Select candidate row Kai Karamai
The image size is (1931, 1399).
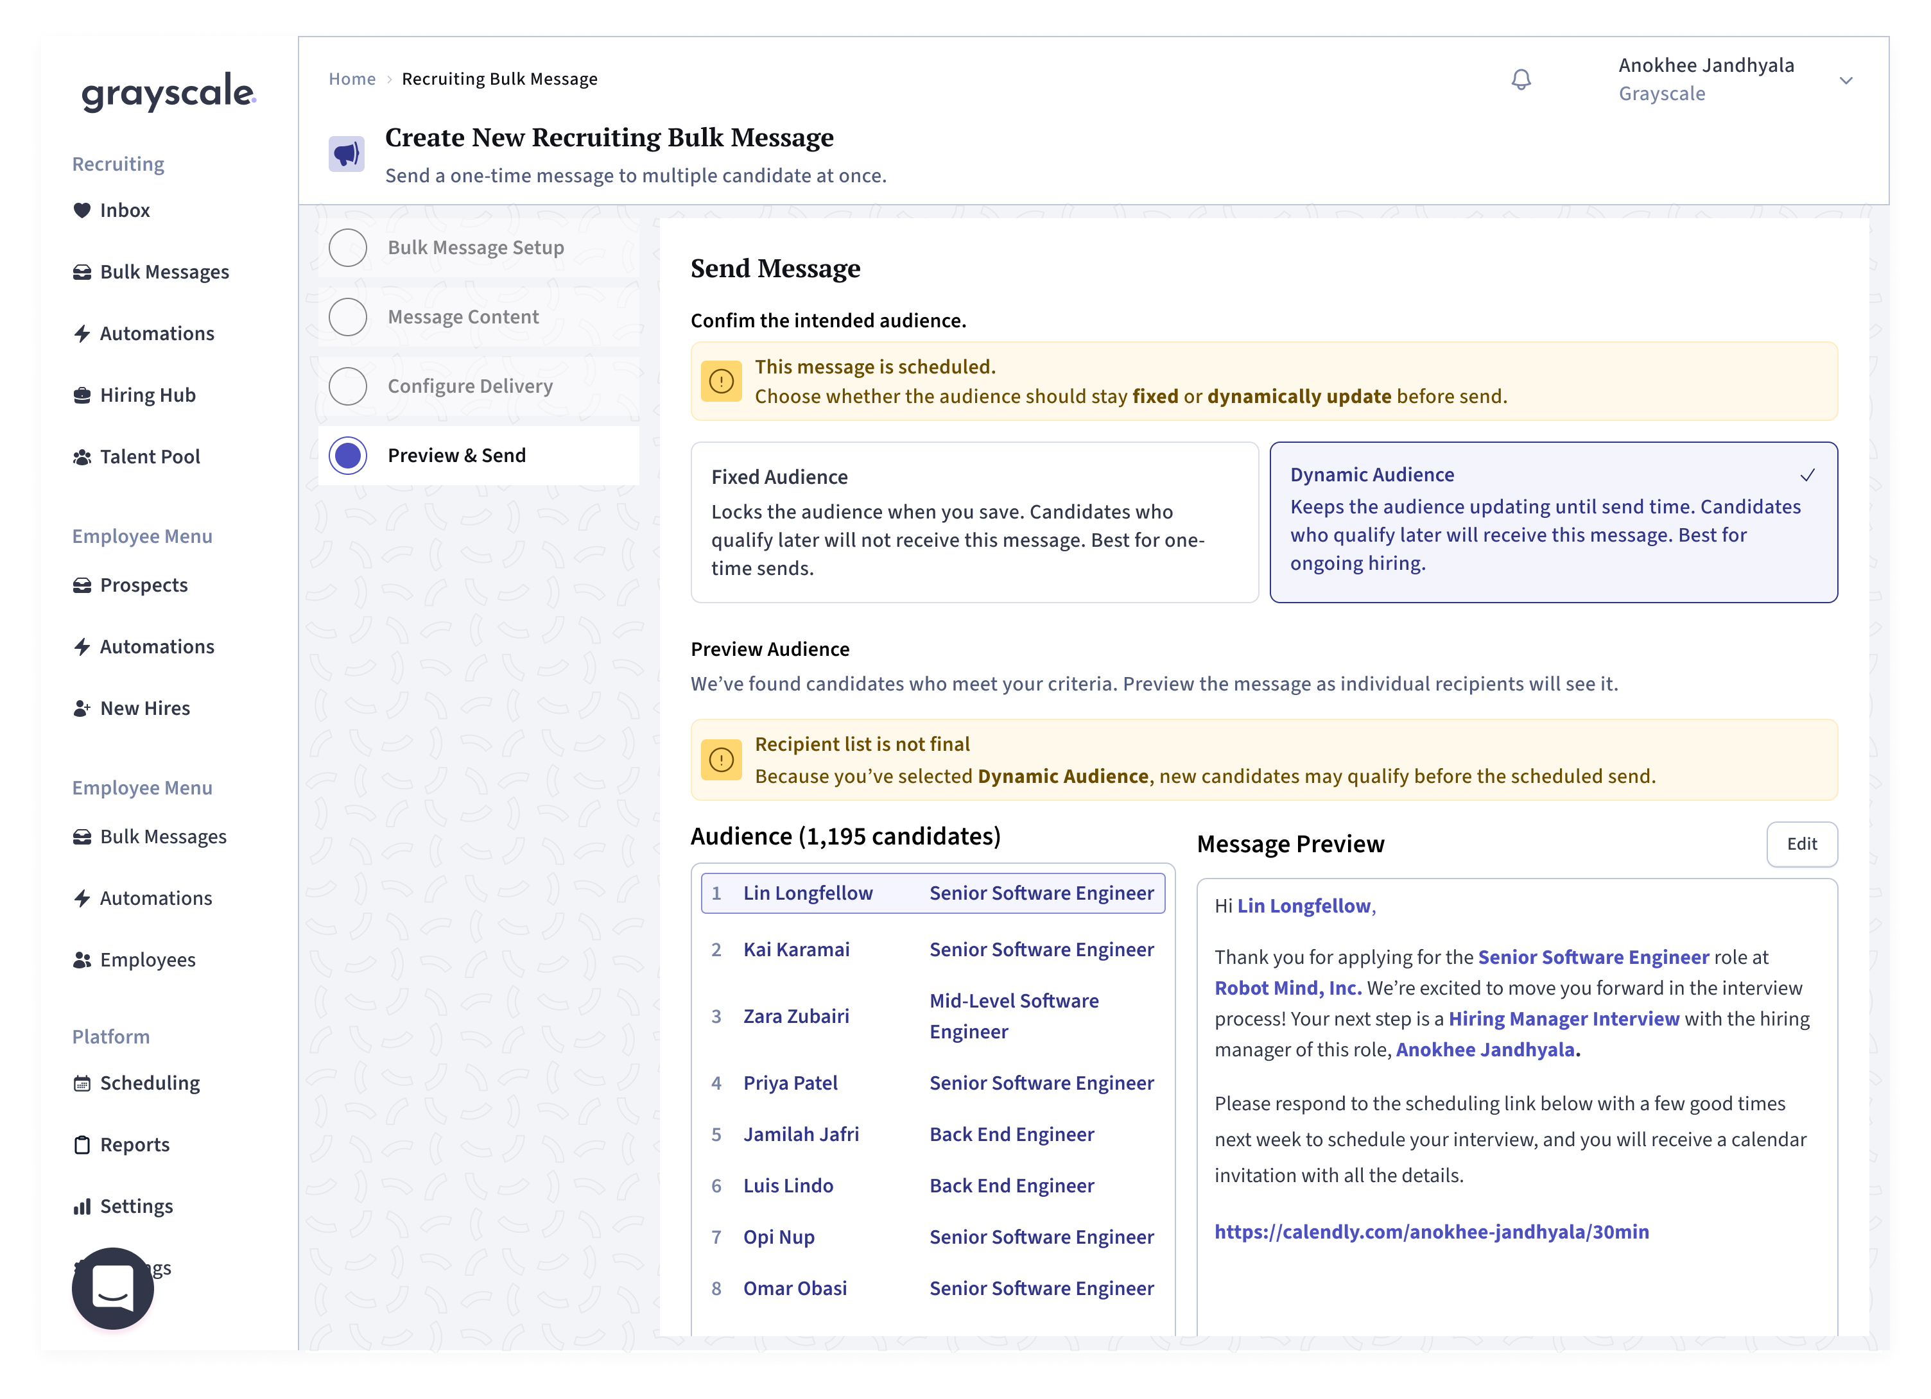tap(932, 950)
